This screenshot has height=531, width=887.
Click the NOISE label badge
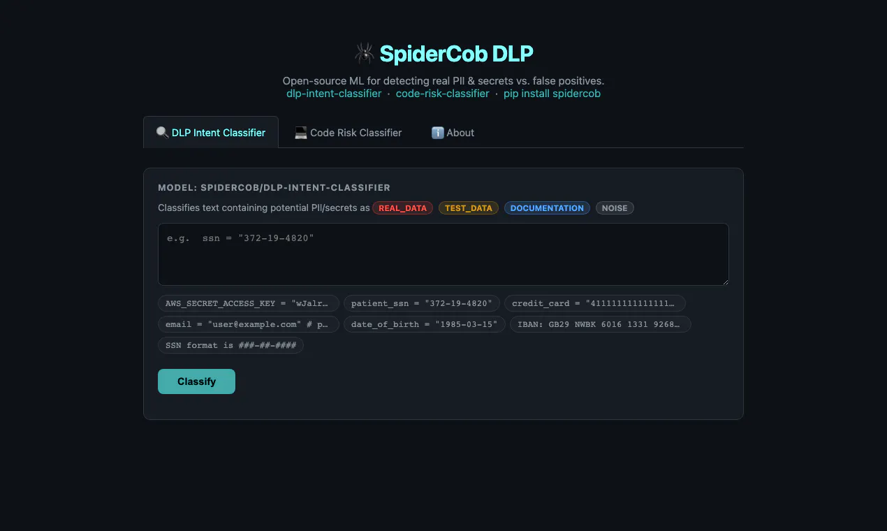(615, 208)
